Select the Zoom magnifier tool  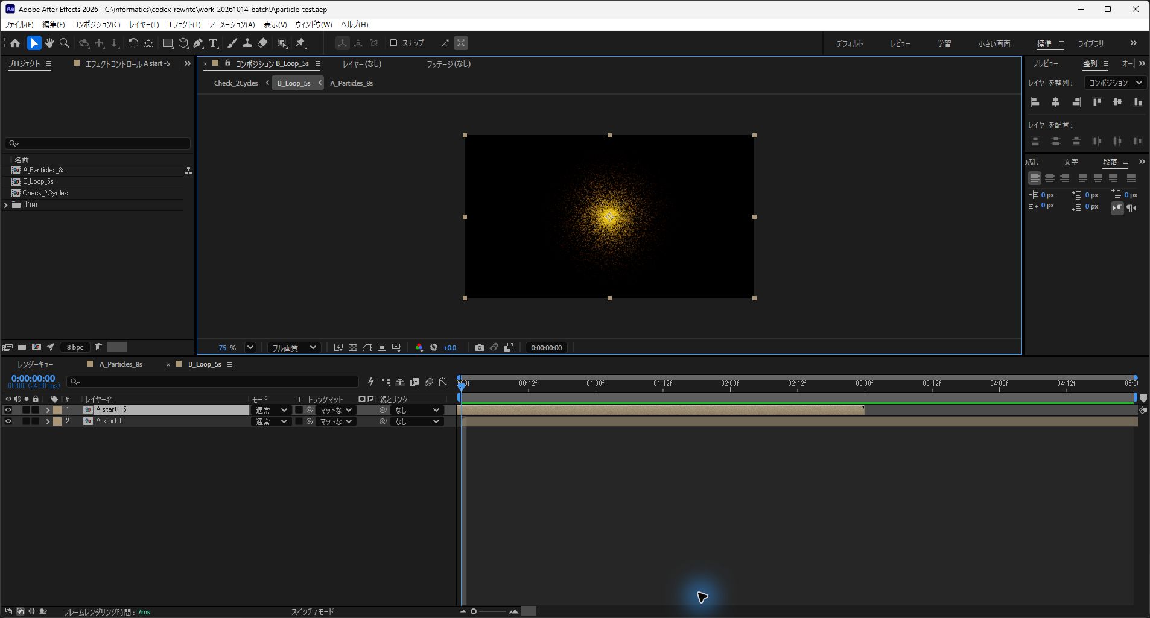tap(65, 43)
